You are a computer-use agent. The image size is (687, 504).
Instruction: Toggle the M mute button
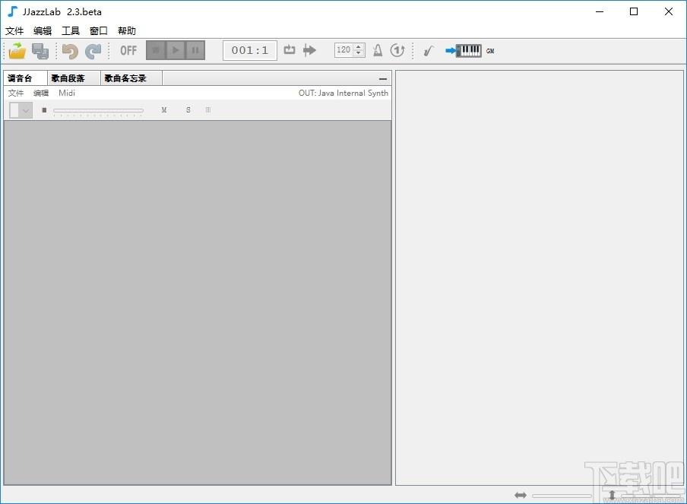point(164,110)
